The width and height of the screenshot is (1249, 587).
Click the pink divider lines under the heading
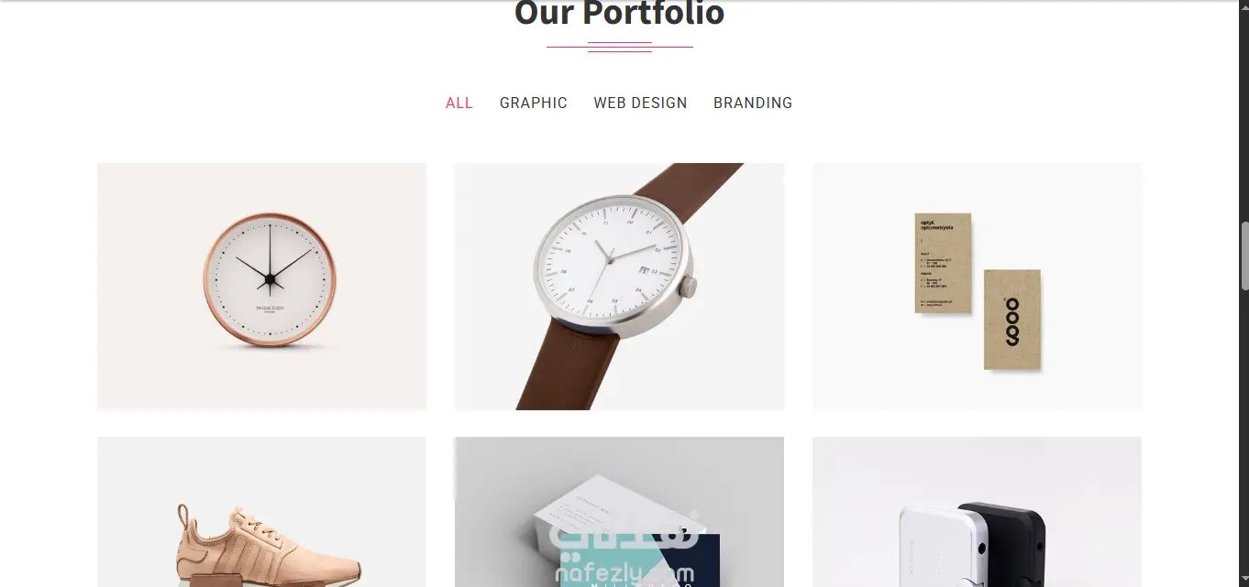pyautogui.click(x=620, y=47)
